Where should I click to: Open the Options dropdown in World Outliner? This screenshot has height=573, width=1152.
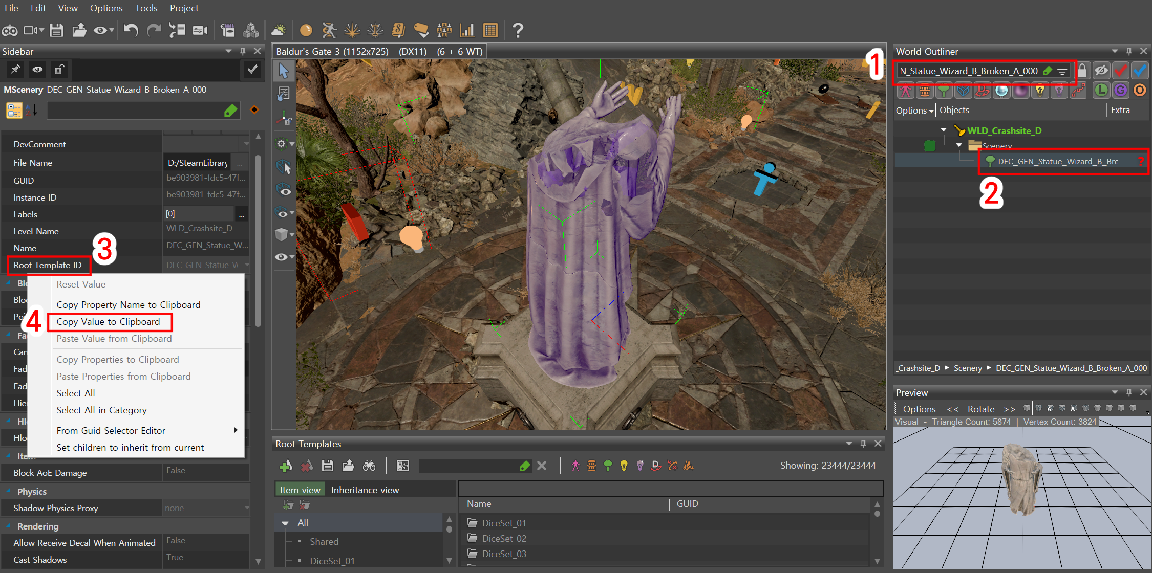tap(914, 111)
